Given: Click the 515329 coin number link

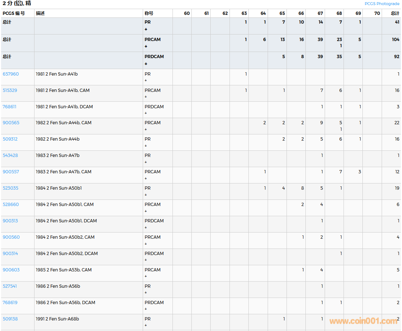Looking at the screenshot, I should [x=10, y=90].
